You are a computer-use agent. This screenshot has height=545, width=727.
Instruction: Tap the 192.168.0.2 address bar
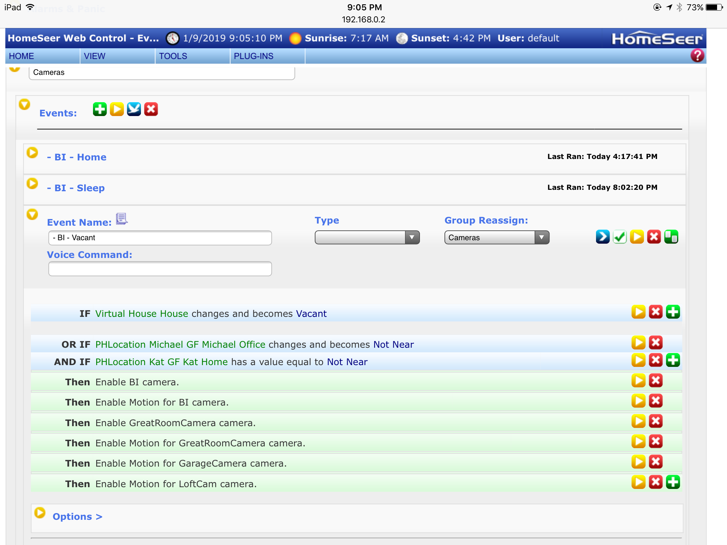tap(363, 20)
